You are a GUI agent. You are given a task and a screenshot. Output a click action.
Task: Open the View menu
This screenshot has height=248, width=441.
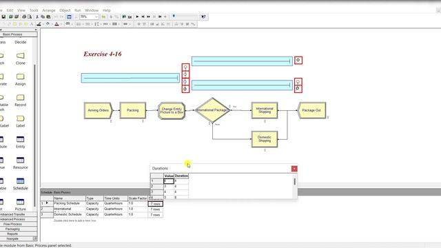pos(21,10)
